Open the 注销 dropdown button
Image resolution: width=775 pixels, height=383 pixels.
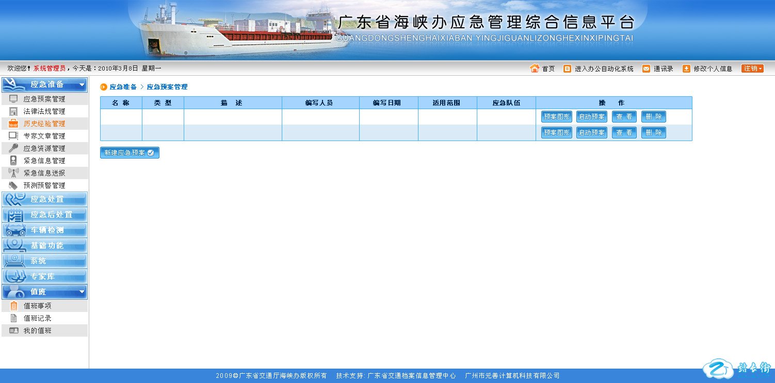pos(752,68)
